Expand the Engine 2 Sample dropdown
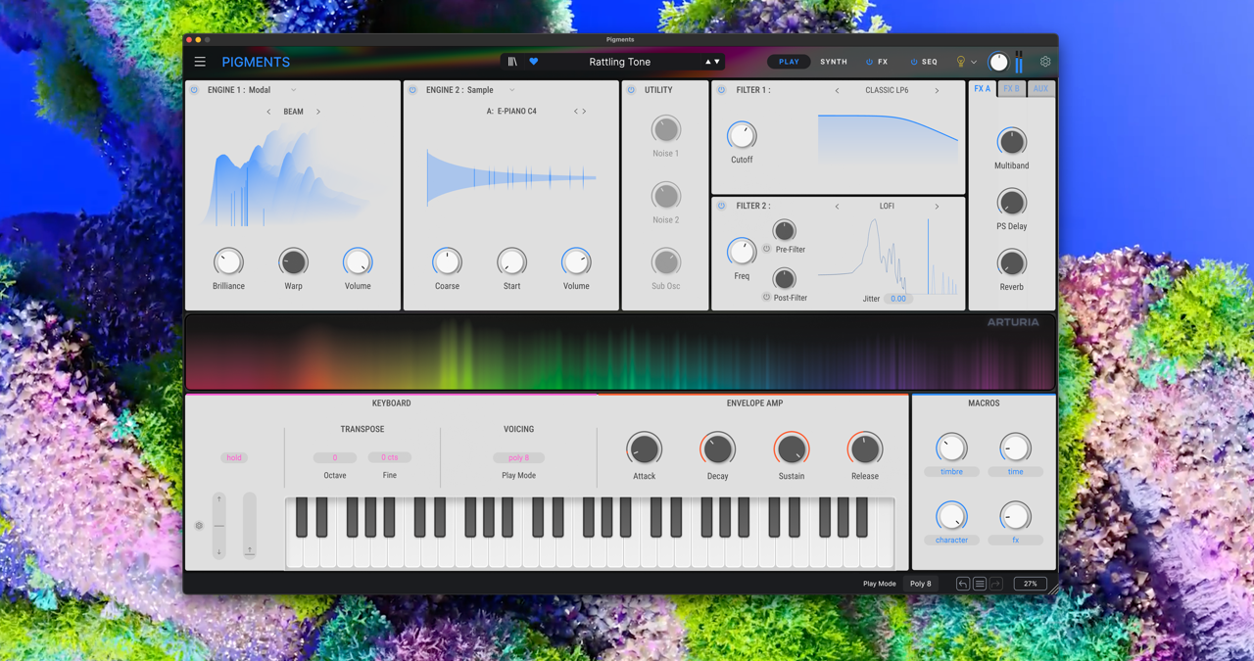The height and width of the screenshot is (661, 1254). (510, 89)
